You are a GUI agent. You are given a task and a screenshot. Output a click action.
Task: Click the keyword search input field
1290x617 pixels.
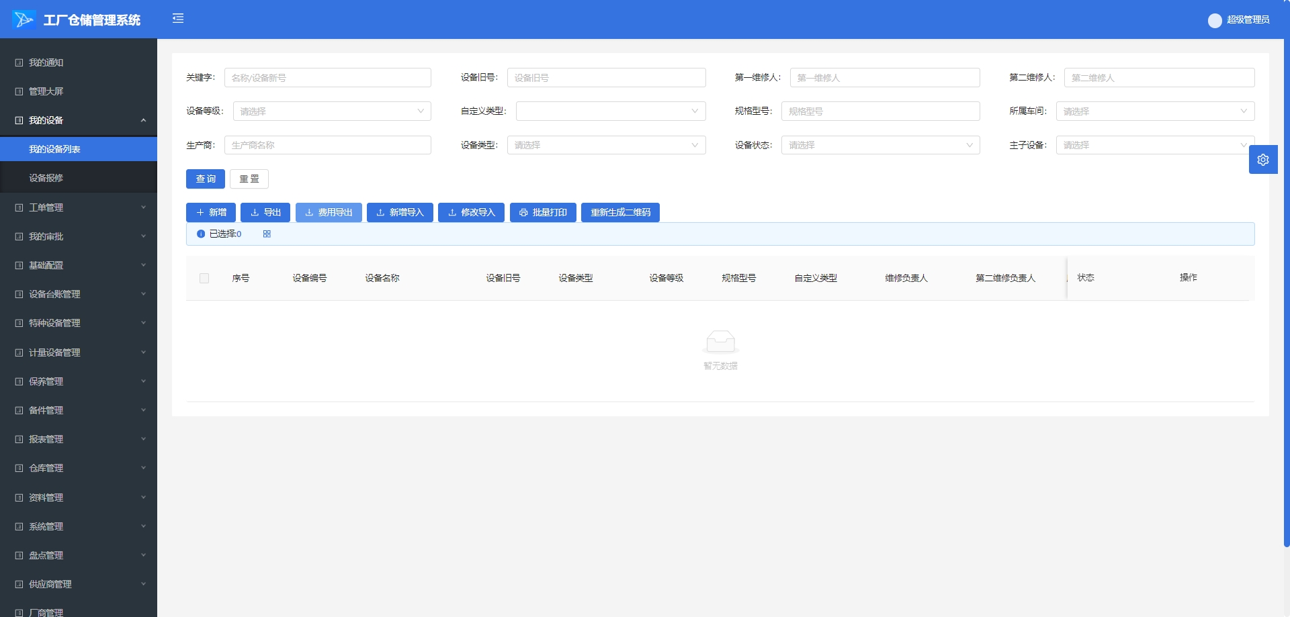pos(327,78)
